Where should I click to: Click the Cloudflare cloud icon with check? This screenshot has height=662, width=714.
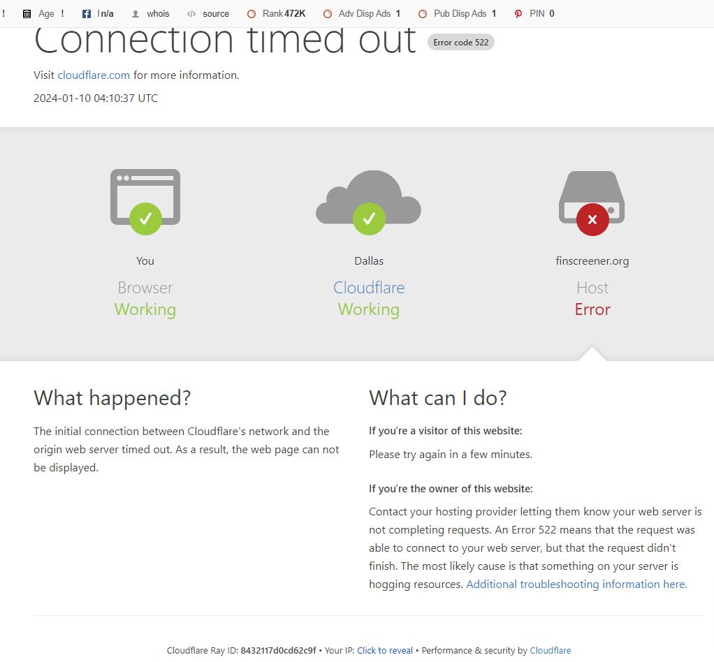click(x=368, y=203)
